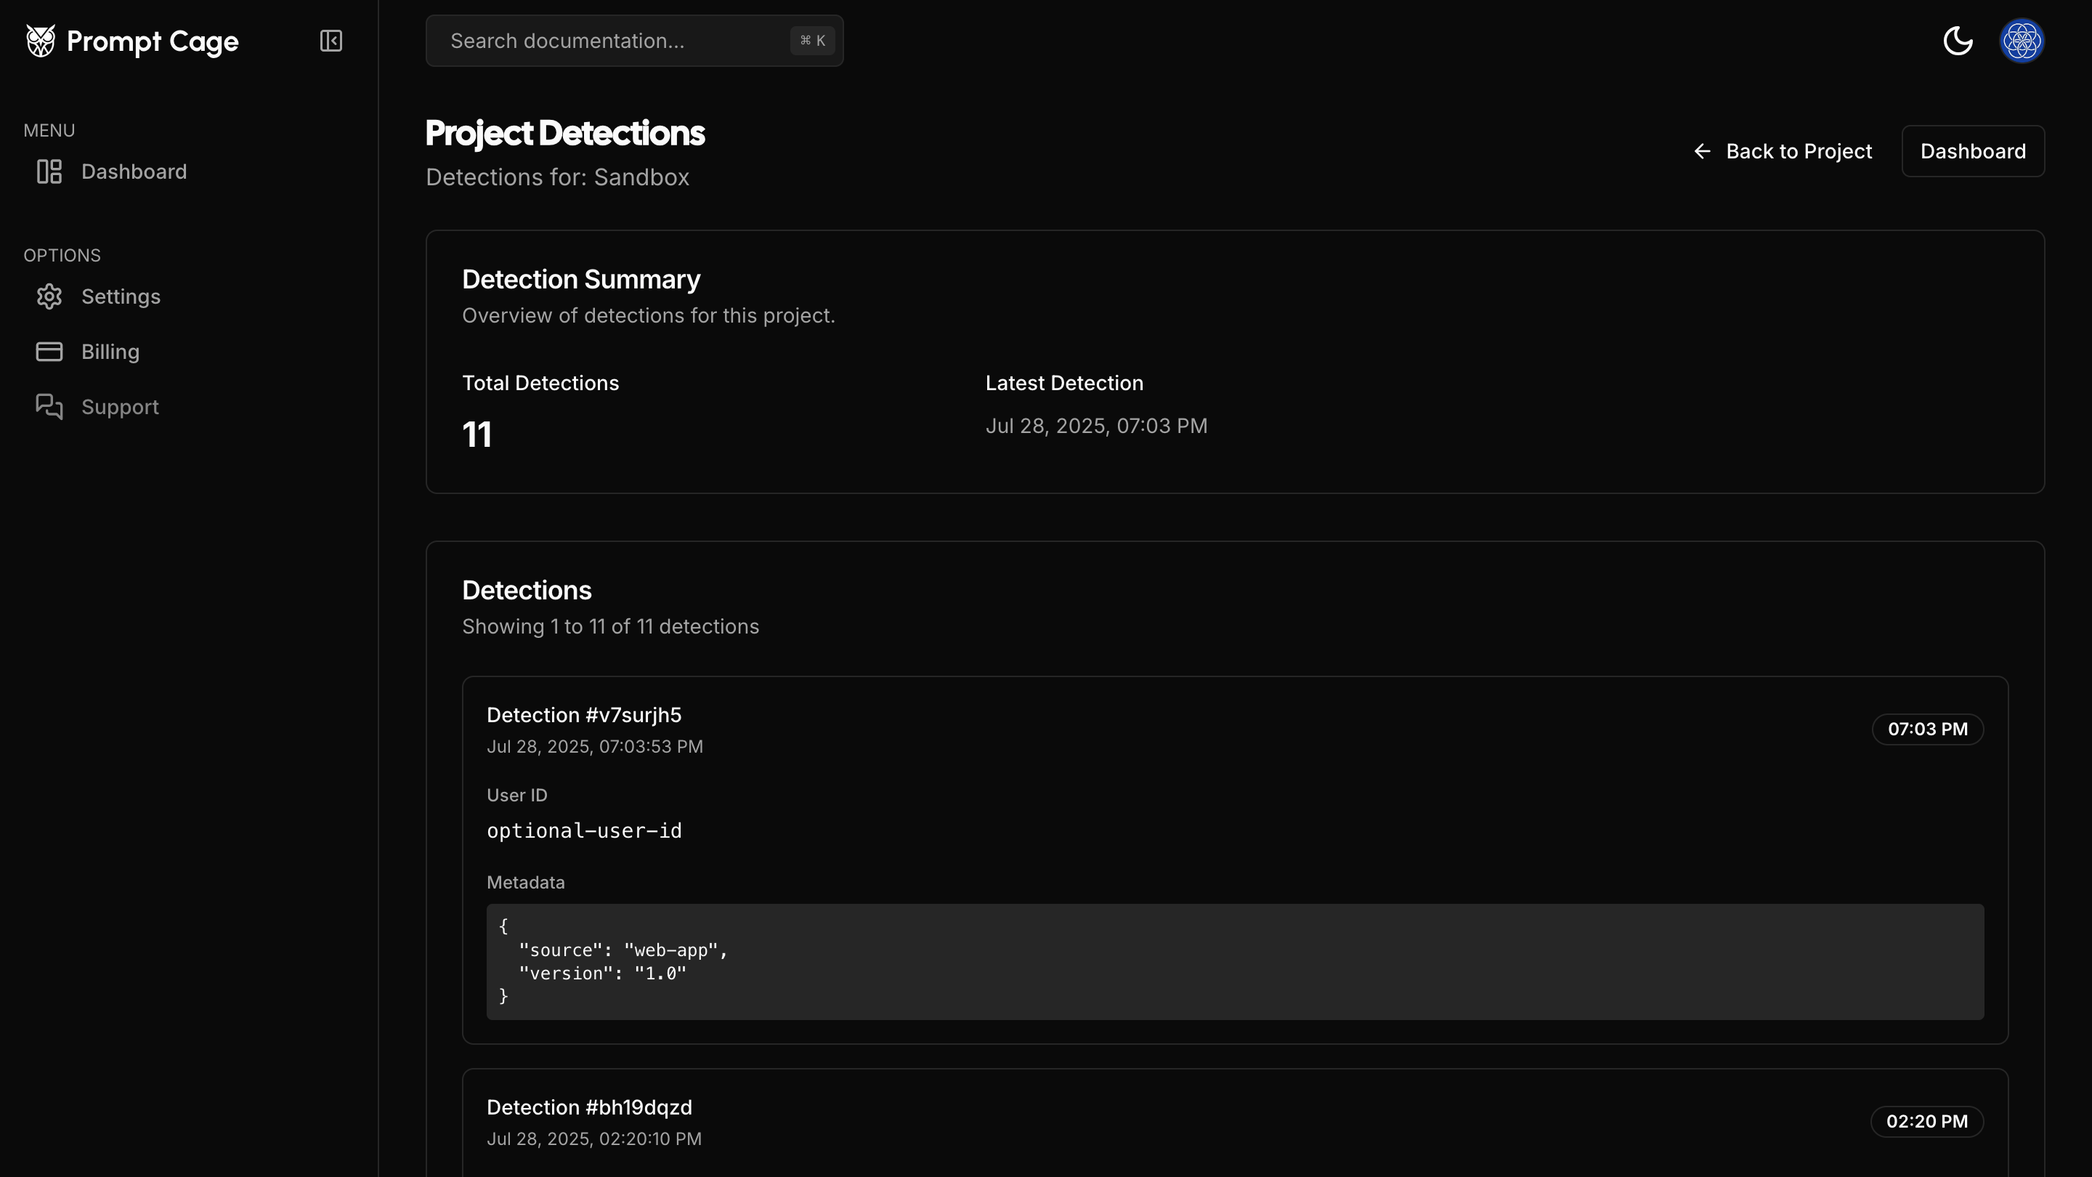The width and height of the screenshot is (2092, 1177).
Task: Collapse the sidebar with panel icon
Action: 331,41
